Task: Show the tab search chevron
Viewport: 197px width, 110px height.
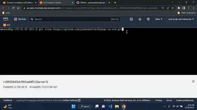Action: coord(172,2)
